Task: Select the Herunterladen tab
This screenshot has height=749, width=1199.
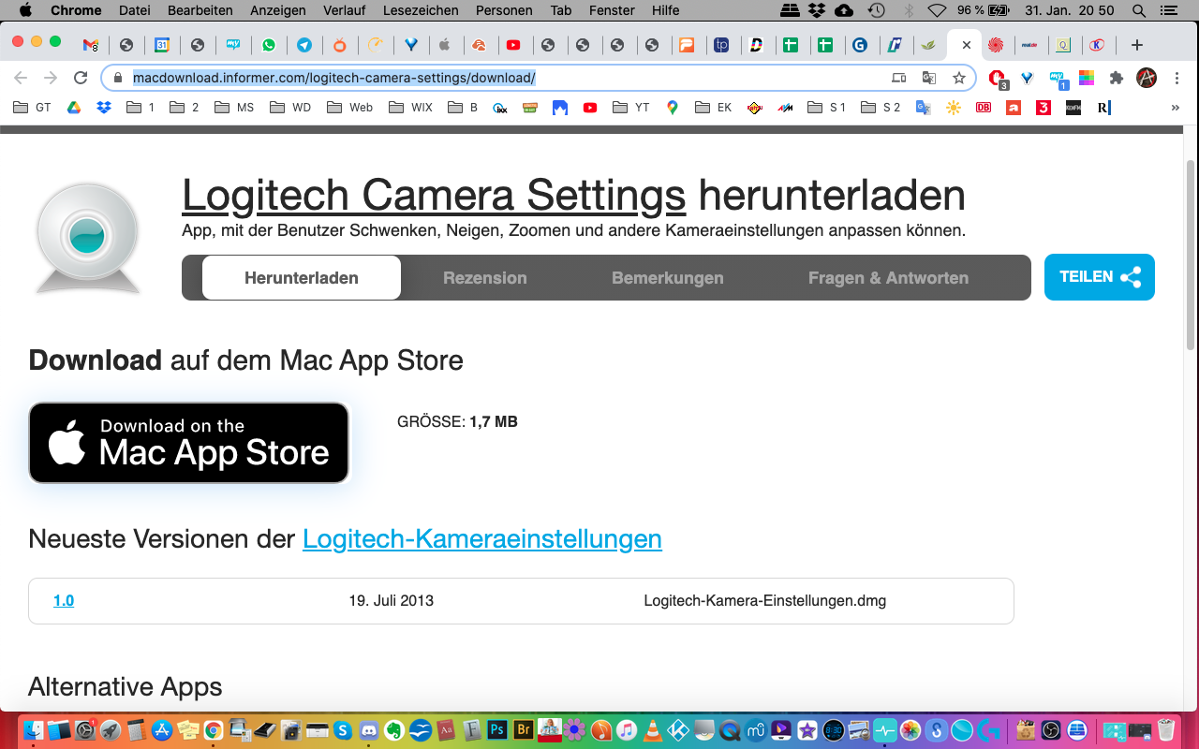Action: coord(302,278)
